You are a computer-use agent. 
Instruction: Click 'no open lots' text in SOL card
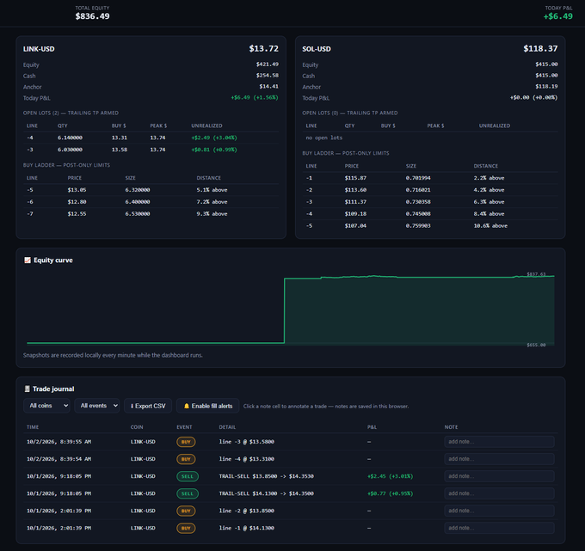tap(324, 138)
